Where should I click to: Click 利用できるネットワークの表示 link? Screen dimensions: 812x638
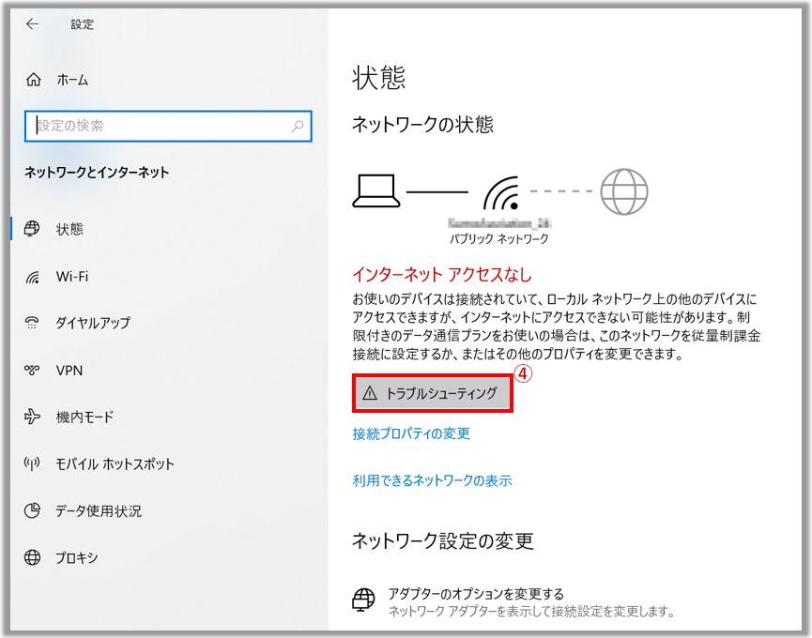point(432,480)
